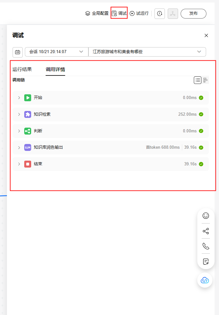
Task: Select the 调用详情 tab
Action: click(x=55, y=69)
